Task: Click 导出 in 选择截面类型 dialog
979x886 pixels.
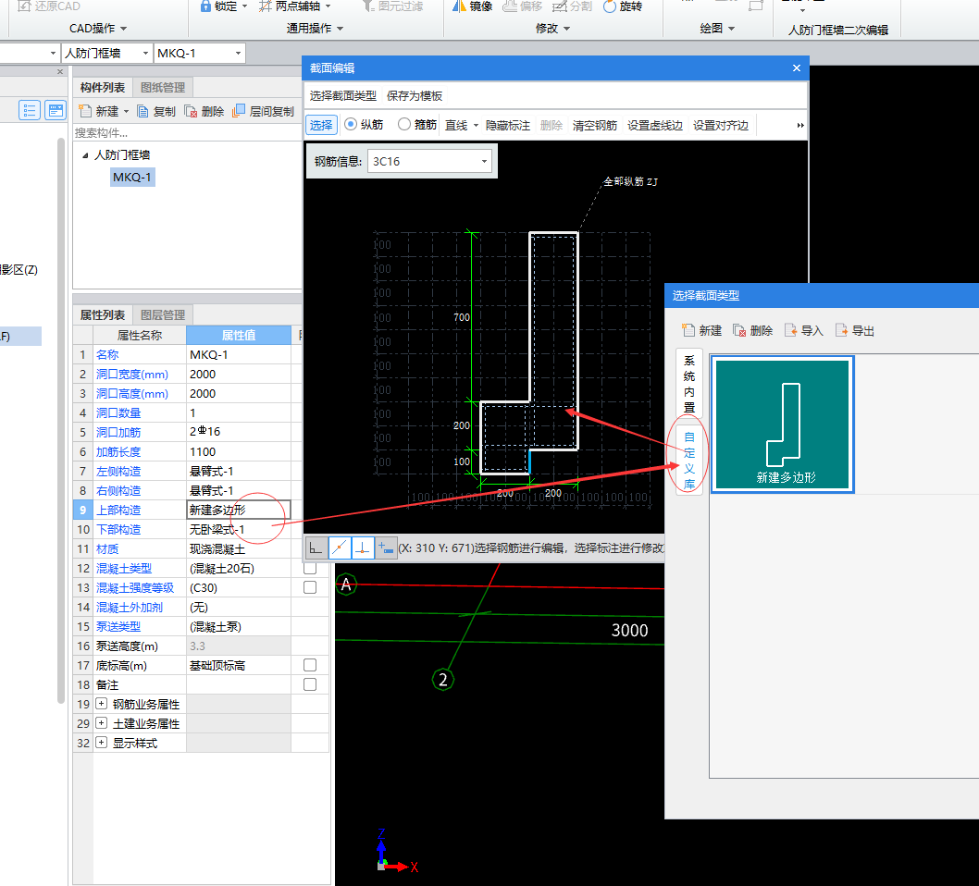Action: point(855,330)
